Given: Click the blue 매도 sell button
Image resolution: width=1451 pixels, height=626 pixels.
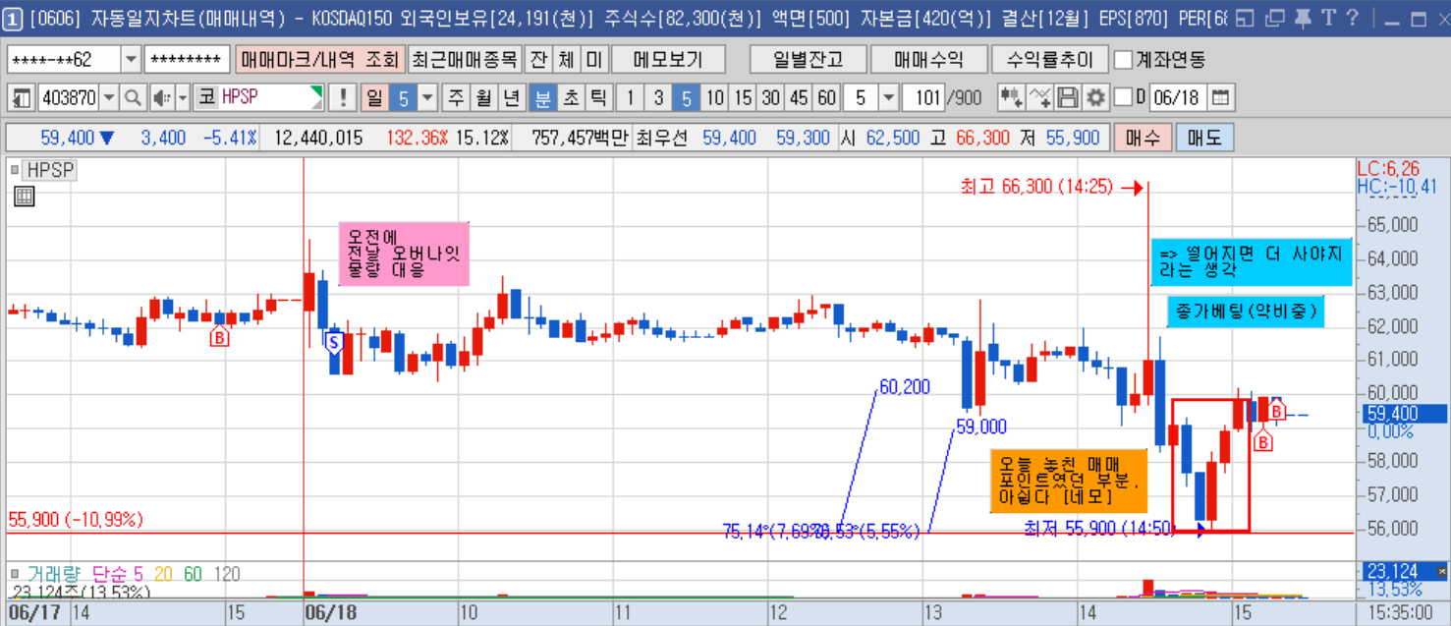Looking at the screenshot, I should coord(1204,138).
